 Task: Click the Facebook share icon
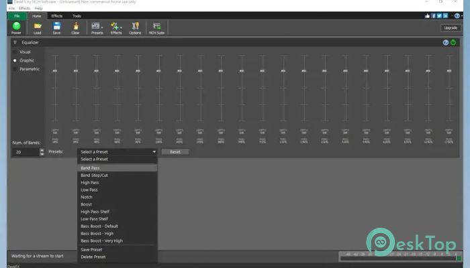click(433, 16)
